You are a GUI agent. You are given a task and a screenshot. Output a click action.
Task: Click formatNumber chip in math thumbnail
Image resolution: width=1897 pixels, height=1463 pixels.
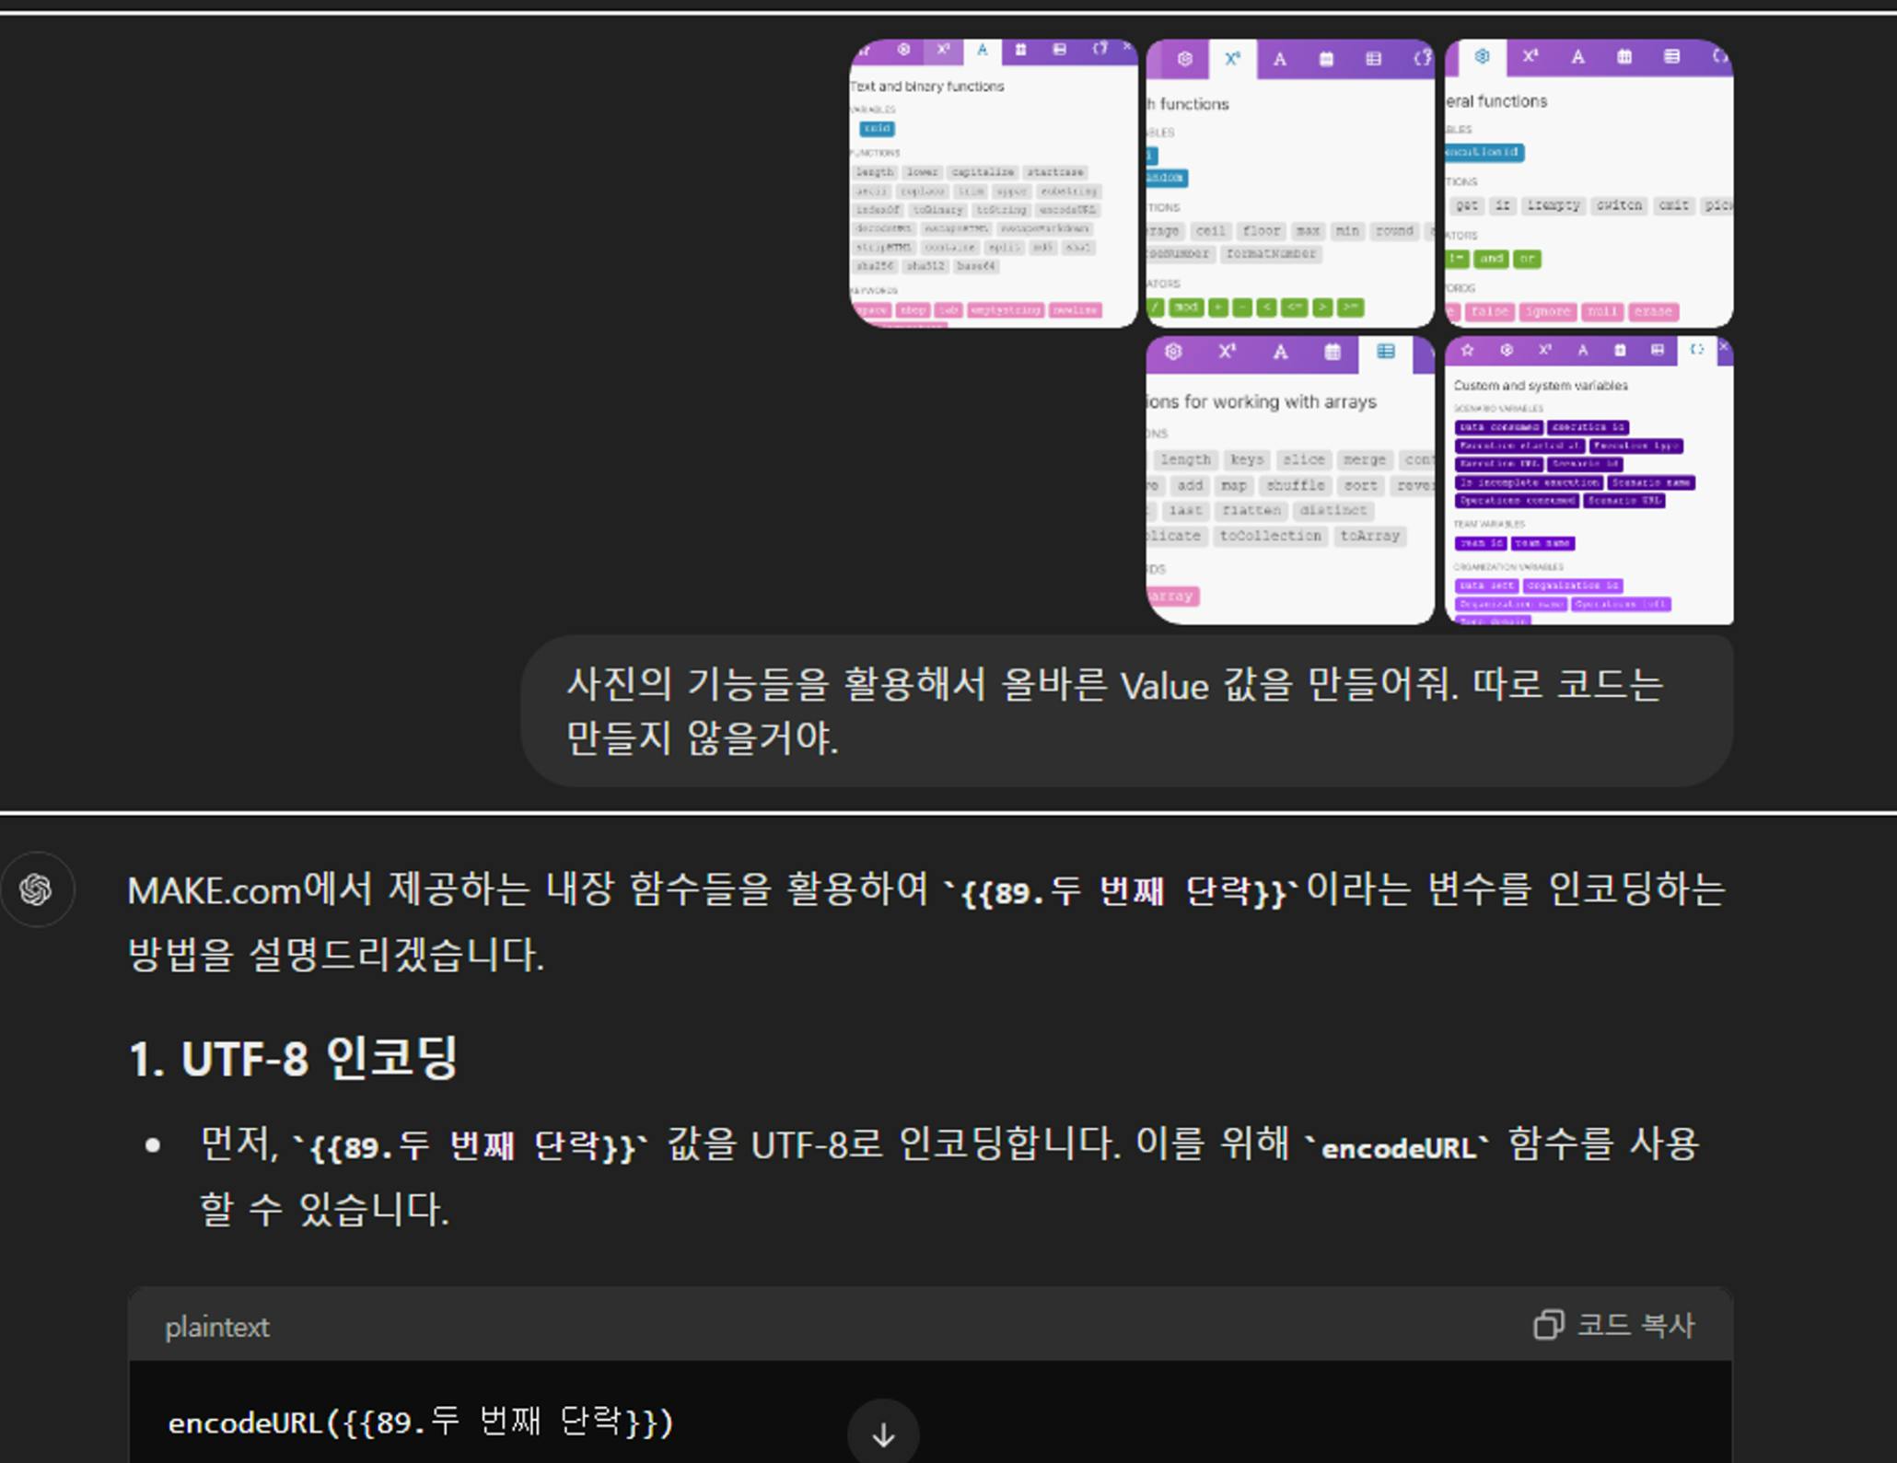pos(1270,253)
